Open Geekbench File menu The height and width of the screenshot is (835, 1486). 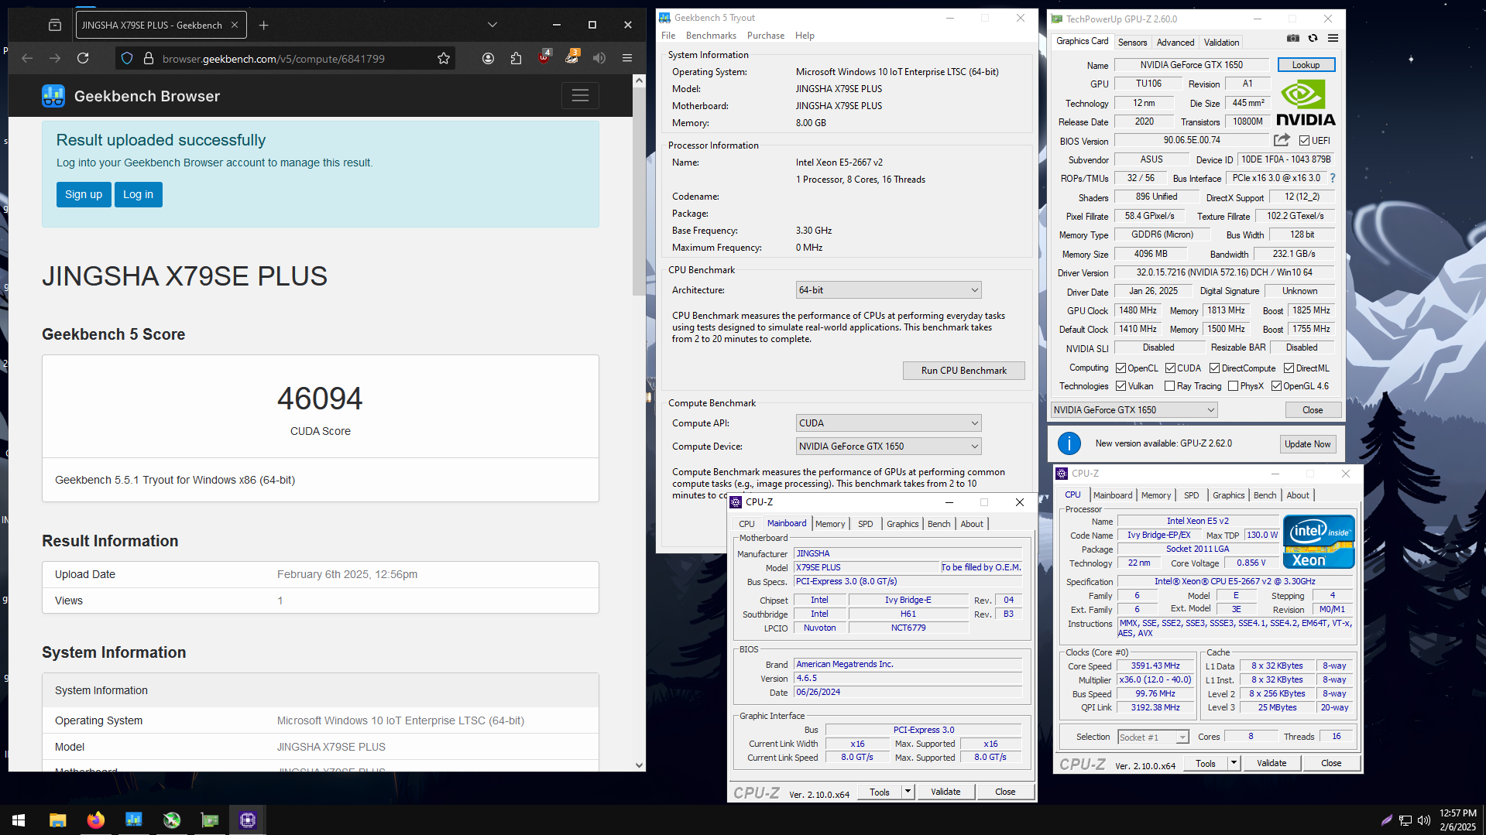(668, 36)
